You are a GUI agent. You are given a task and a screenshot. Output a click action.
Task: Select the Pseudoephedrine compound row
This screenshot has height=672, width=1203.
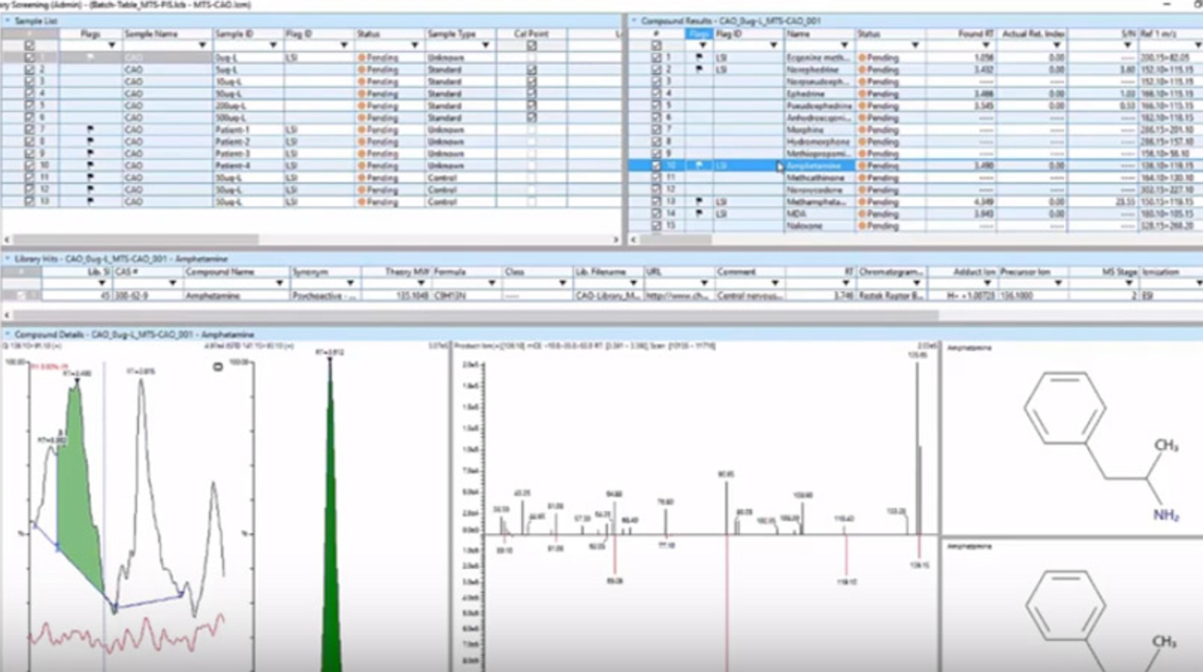coord(818,105)
